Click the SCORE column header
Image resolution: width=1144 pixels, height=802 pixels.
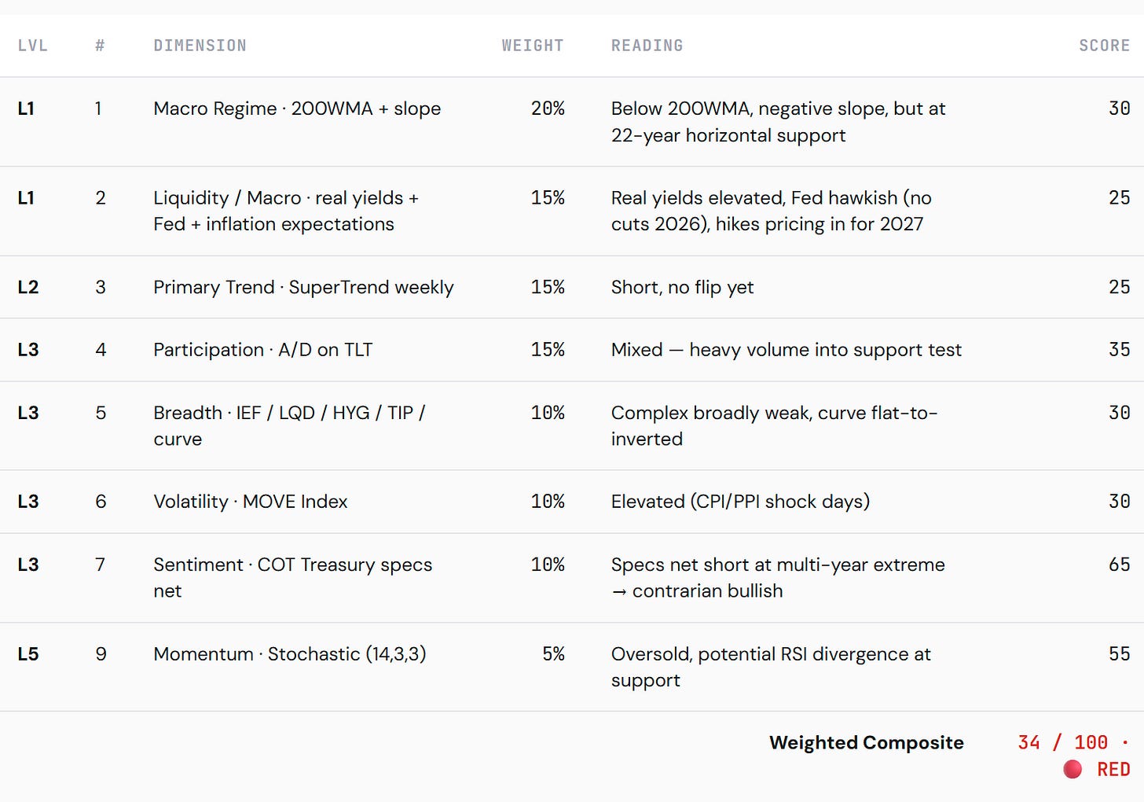tap(1104, 46)
